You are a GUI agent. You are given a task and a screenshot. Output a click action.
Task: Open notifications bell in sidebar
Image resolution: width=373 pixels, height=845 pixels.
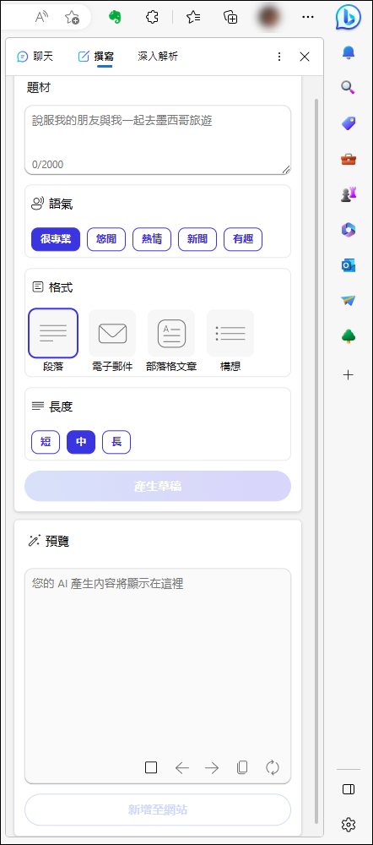click(x=349, y=52)
